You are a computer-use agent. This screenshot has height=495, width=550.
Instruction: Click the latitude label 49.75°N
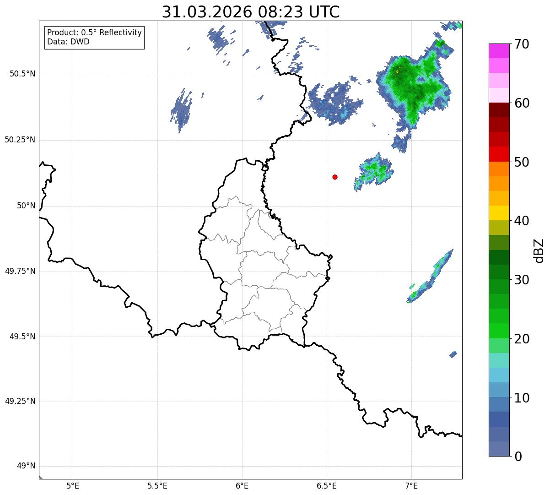point(20,271)
